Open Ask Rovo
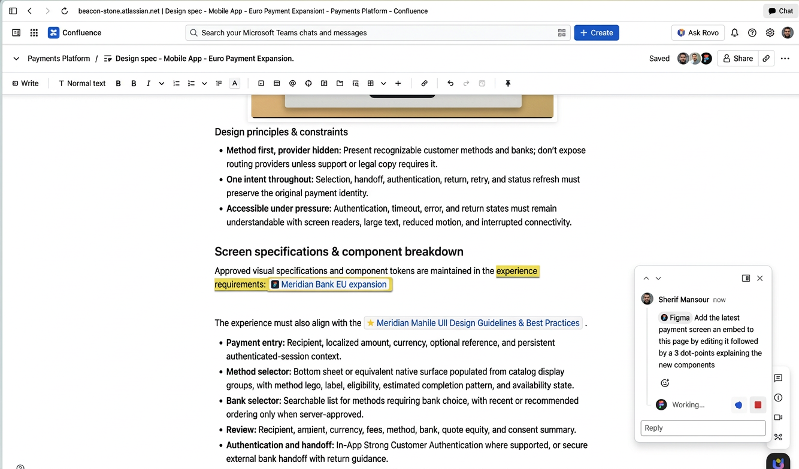Screen dimensions: 799x469 [x=698, y=33]
